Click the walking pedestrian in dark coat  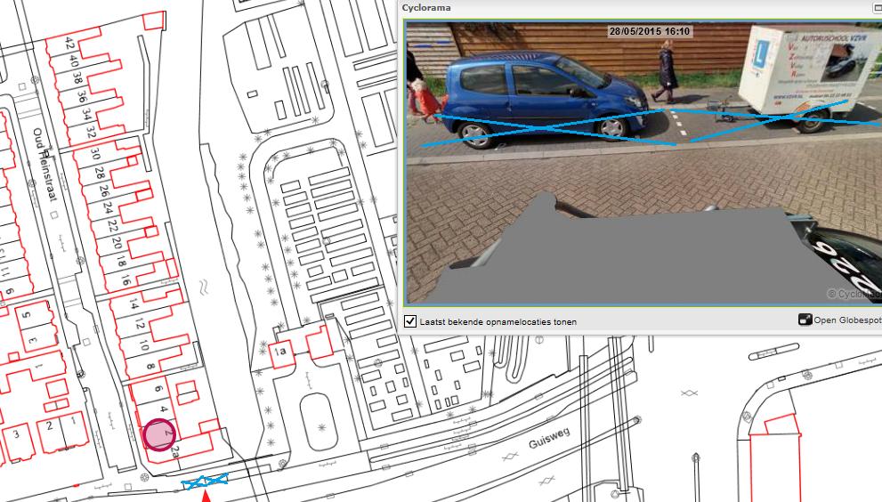[666, 69]
